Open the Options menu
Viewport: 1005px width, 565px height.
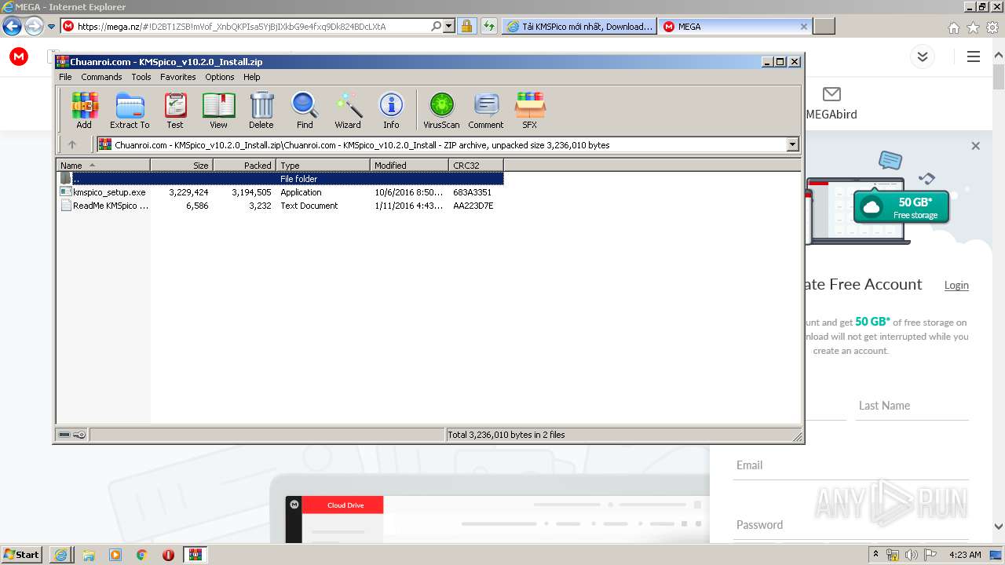pyautogui.click(x=220, y=77)
